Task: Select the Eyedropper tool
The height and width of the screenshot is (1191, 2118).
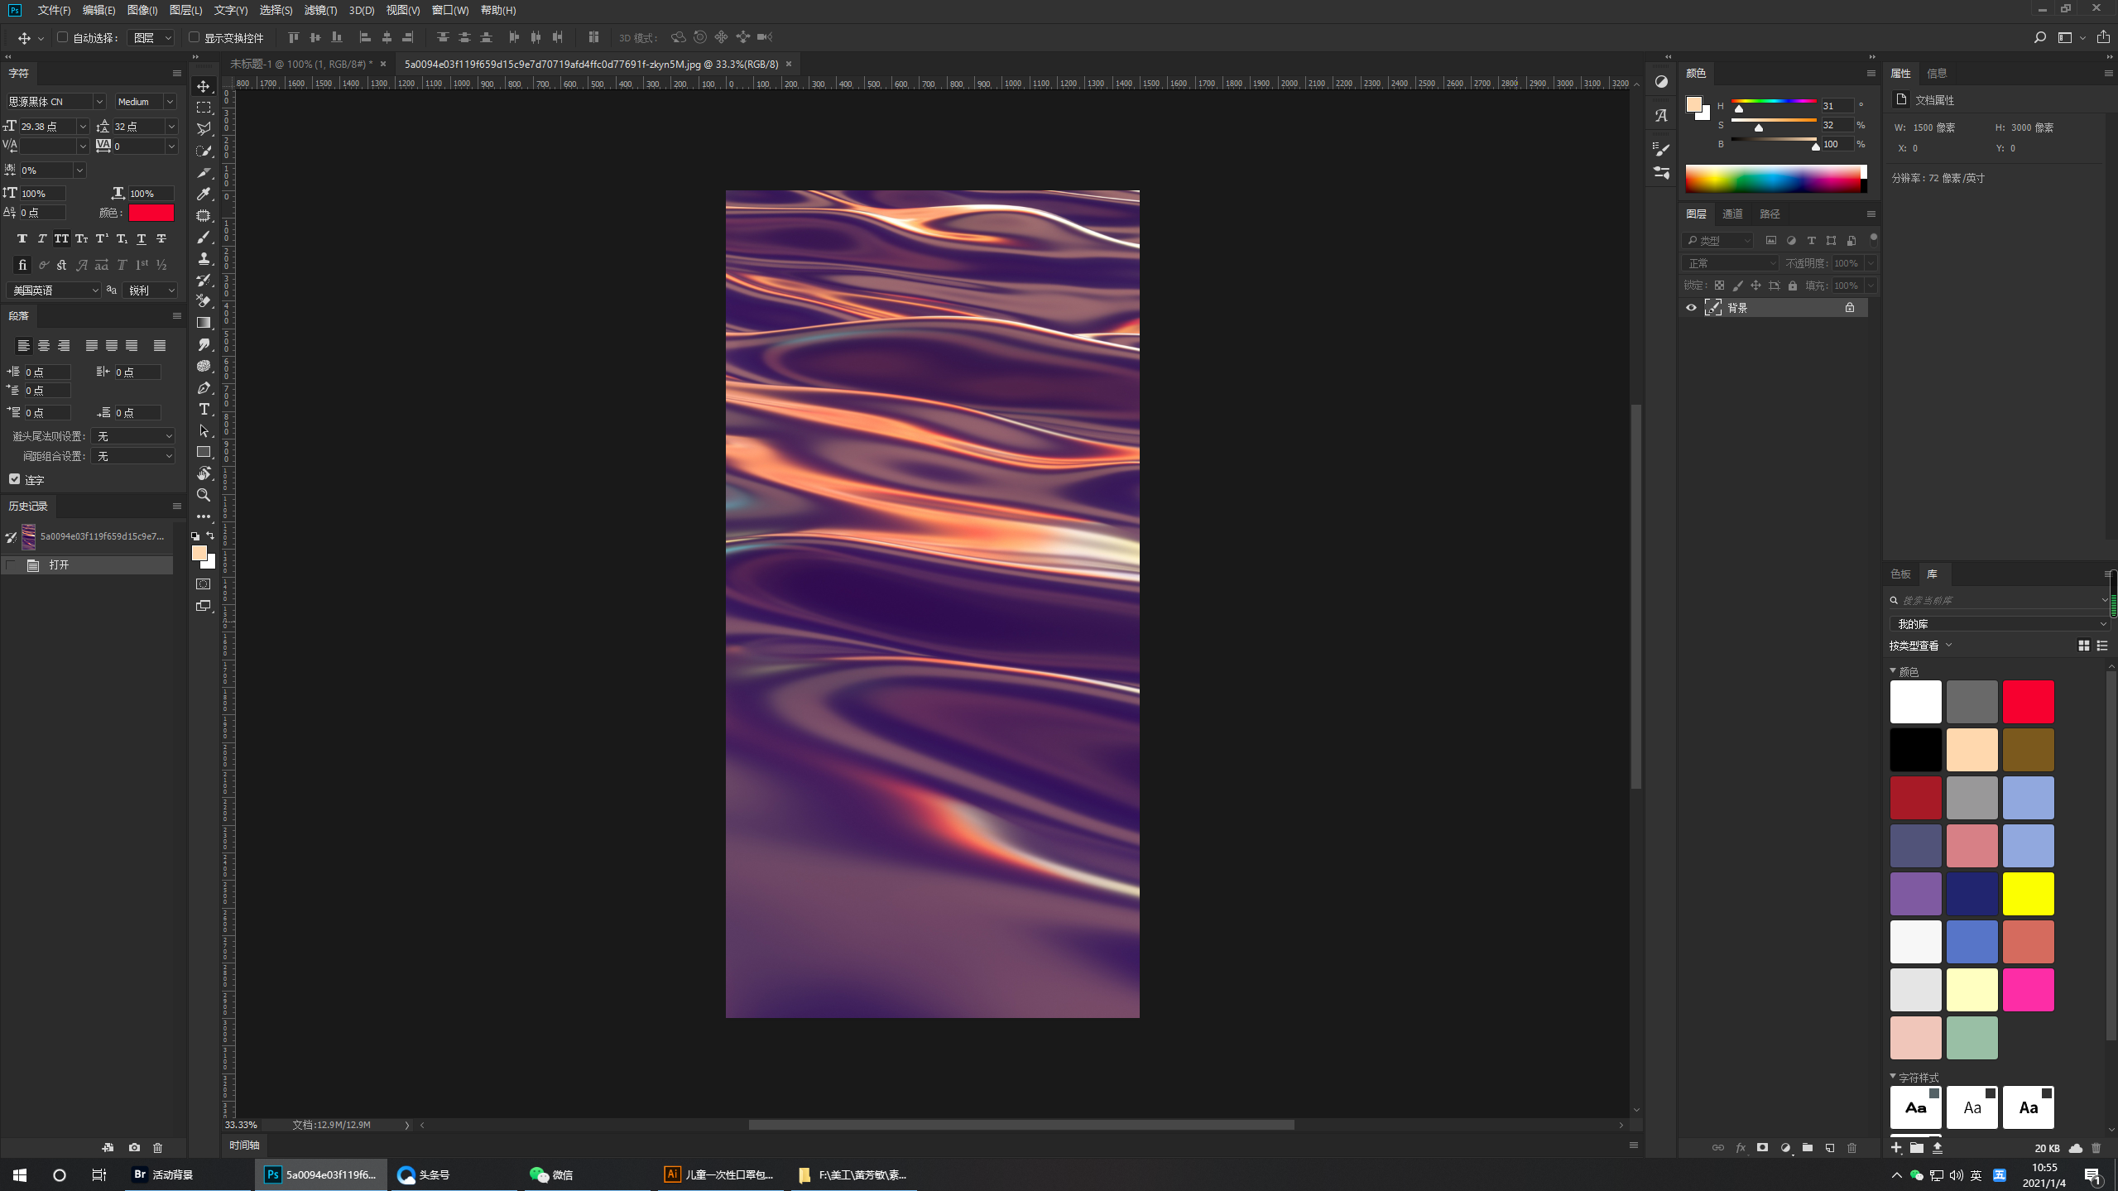Action: click(204, 194)
